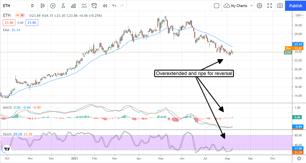Start bar replay with the rewind icon

click(x=105, y=6)
